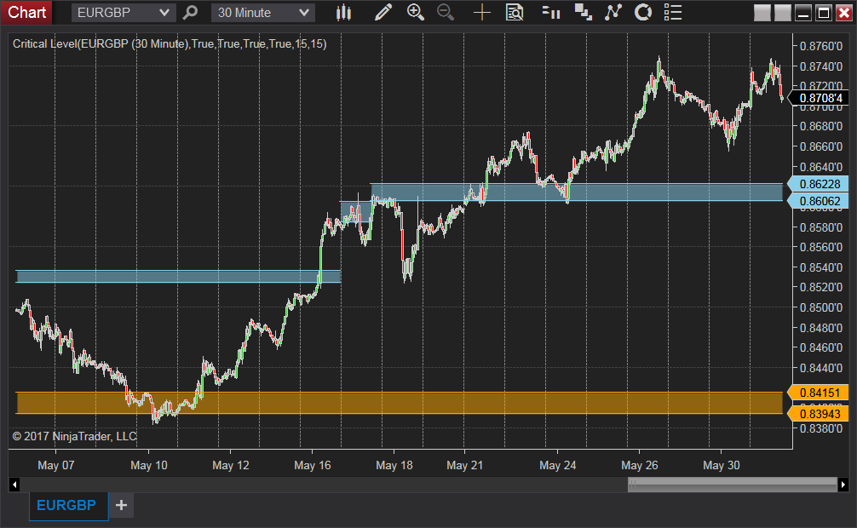Expand the chart tab strip with plus button

[121, 505]
